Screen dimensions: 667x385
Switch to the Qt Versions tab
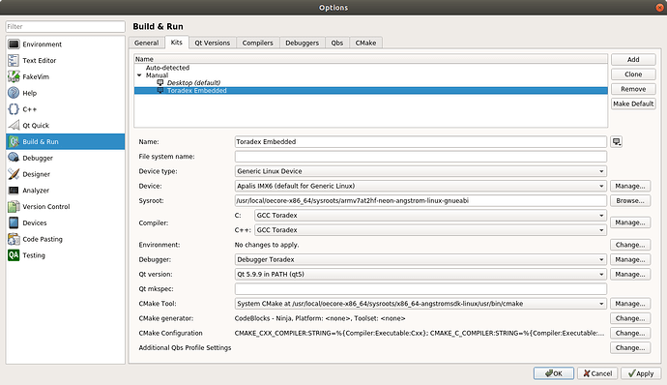pos(213,43)
